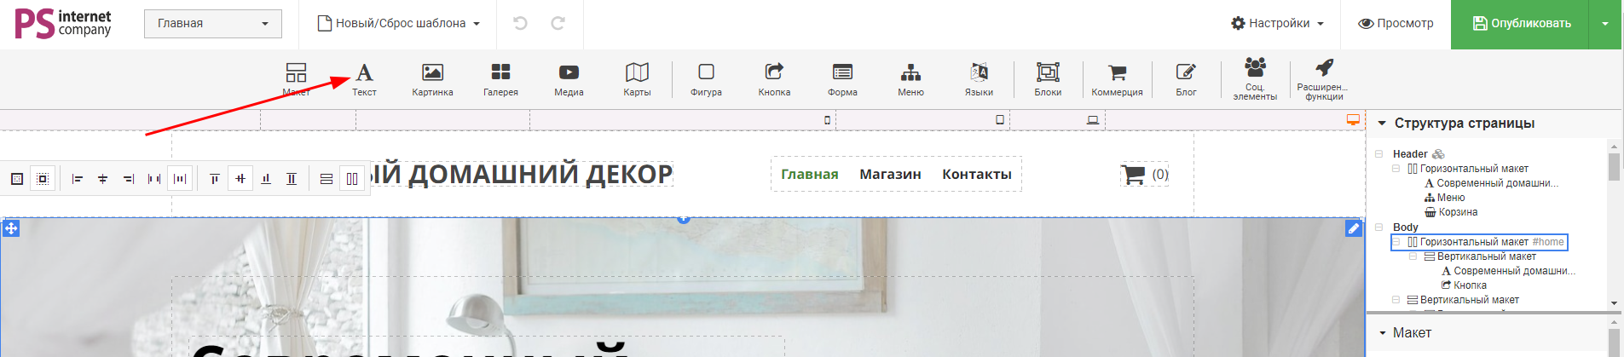The height and width of the screenshot is (357, 1624).
Task: Click the Магазин menu item
Action: tap(890, 174)
